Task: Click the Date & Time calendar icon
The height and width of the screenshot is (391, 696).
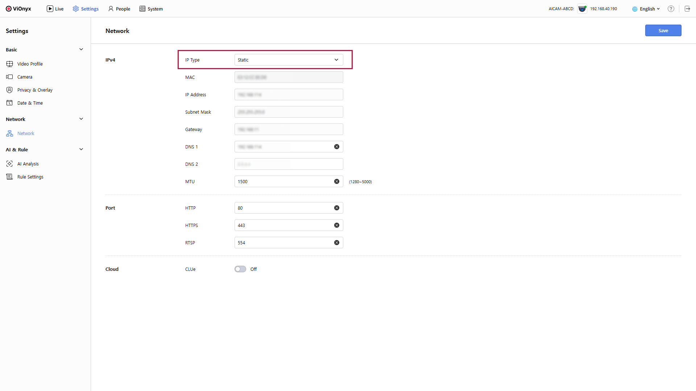Action: tap(9, 103)
